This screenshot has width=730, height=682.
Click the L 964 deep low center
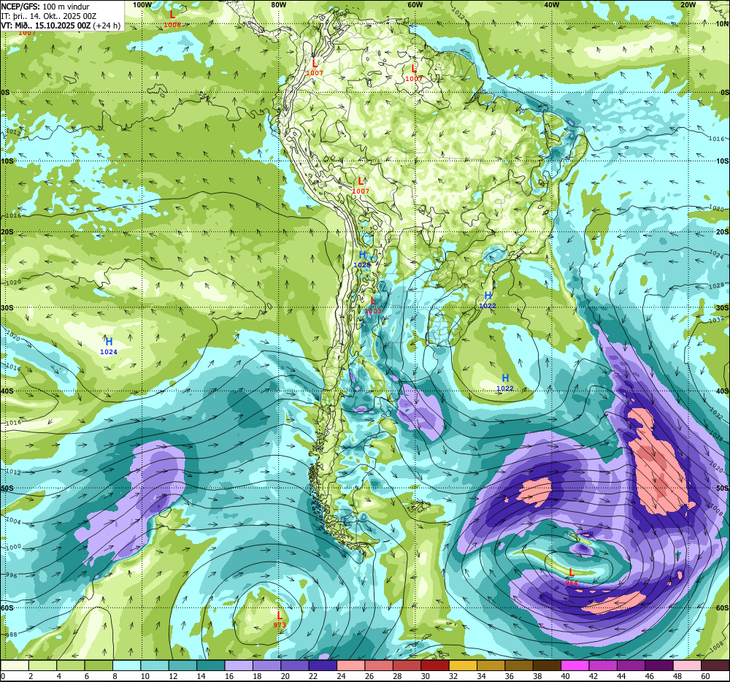572,577
